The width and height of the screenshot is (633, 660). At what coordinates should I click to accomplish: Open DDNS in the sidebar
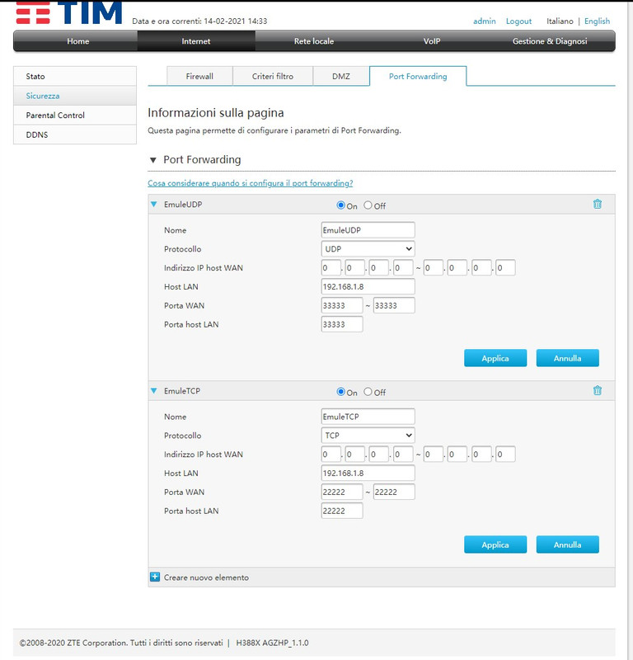[75, 134]
